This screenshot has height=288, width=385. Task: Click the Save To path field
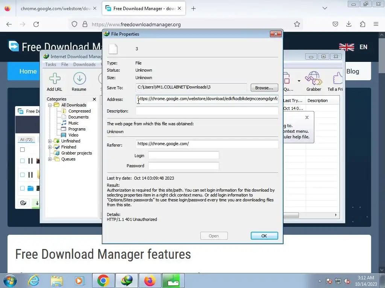tap(191, 87)
